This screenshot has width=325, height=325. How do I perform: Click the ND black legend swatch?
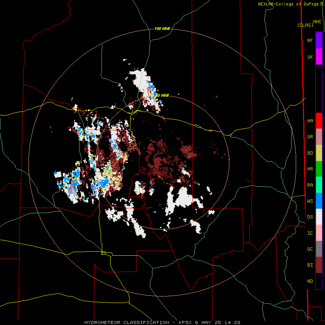click(319, 281)
